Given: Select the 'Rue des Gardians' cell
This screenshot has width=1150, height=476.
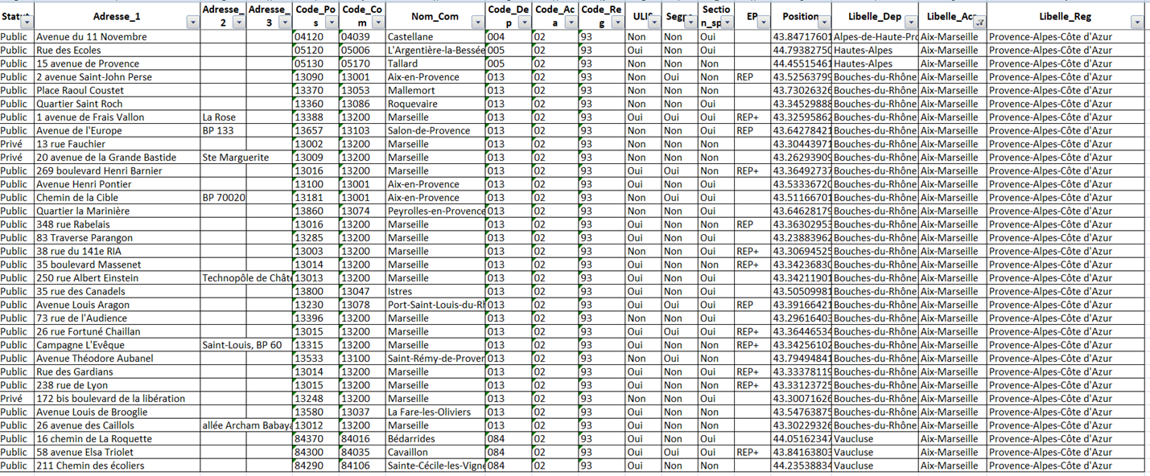Looking at the screenshot, I should [x=117, y=371].
